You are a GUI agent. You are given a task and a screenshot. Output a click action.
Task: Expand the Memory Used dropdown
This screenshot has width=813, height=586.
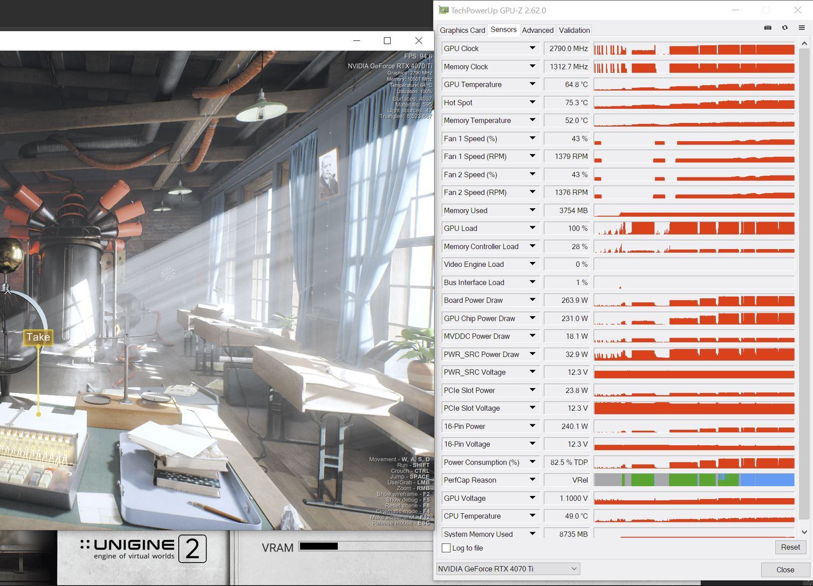pos(532,210)
